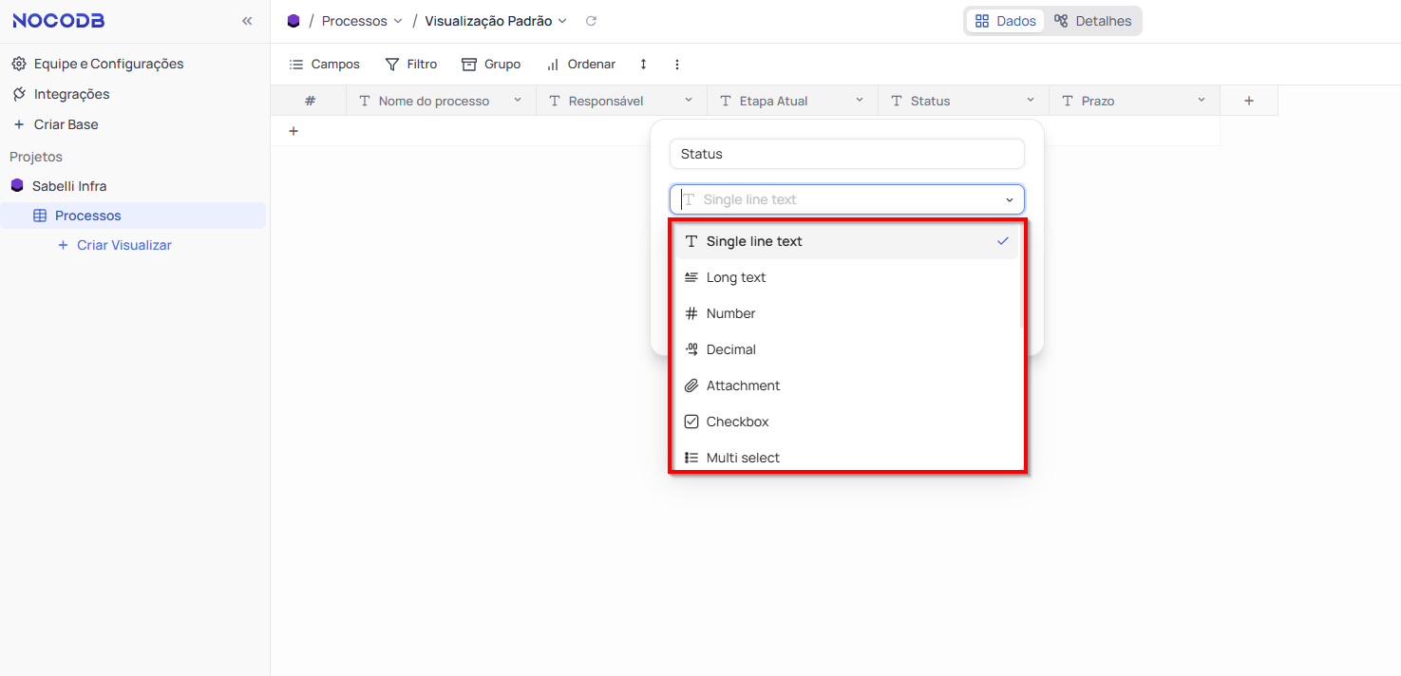Click the Status field name input
This screenshot has width=1401, height=676.
pos(846,154)
